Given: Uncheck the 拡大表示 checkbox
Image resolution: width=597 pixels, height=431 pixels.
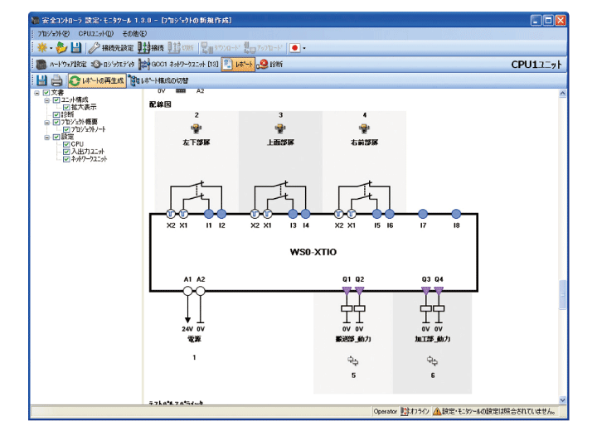Looking at the screenshot, I should tap(66, 107).
